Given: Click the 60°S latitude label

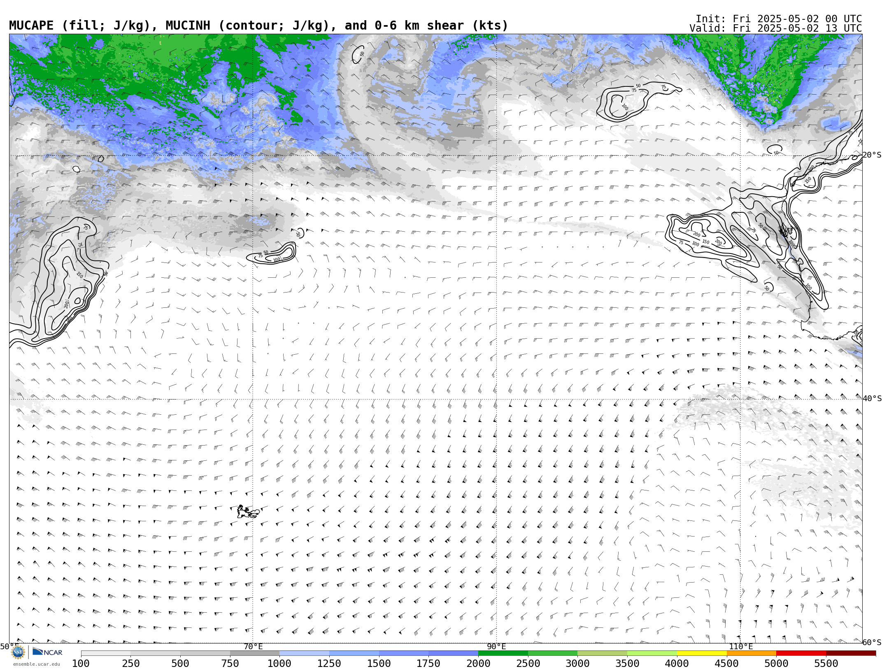Looking at the screenshot, I should [872, 642].
